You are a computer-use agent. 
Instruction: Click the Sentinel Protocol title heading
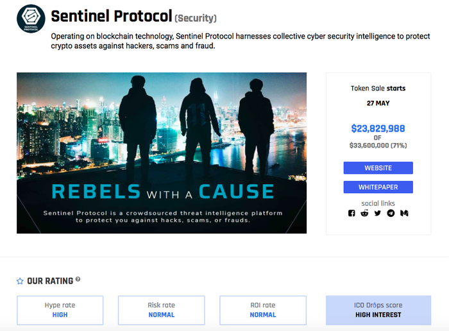pos(112,16)
